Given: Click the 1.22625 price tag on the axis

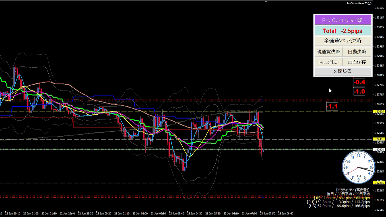Looking at the screenshot, I should click(x=379, y=111).
